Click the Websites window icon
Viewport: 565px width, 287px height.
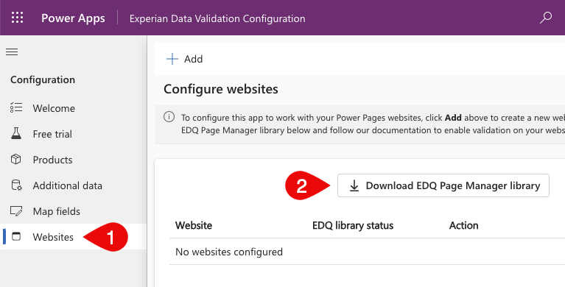[16, 236]
